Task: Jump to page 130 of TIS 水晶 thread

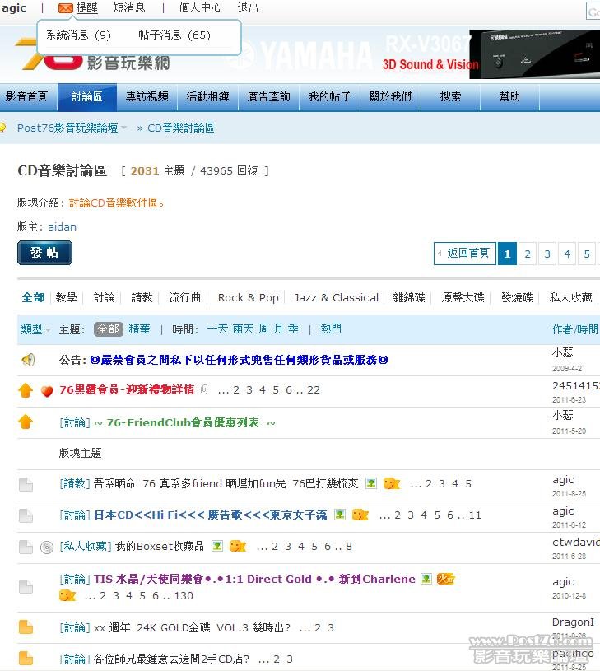Action: [184, 596]
